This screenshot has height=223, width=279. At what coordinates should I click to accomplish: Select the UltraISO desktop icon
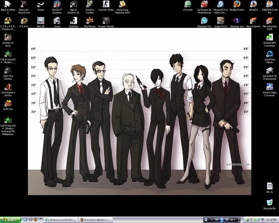254,6
